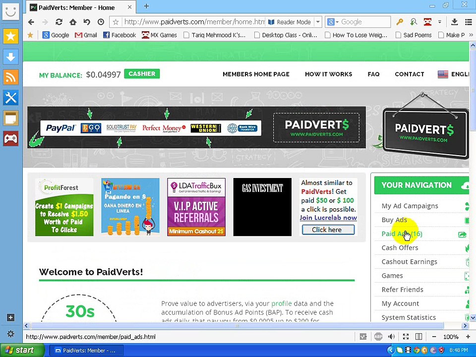Image resolution: width=476 pixels, height=357 pixels.
Task: Open the search engine selector dropdown
Action: tap(333, 22)
